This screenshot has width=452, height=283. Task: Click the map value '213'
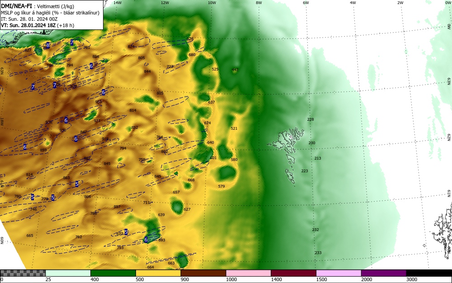318,158
